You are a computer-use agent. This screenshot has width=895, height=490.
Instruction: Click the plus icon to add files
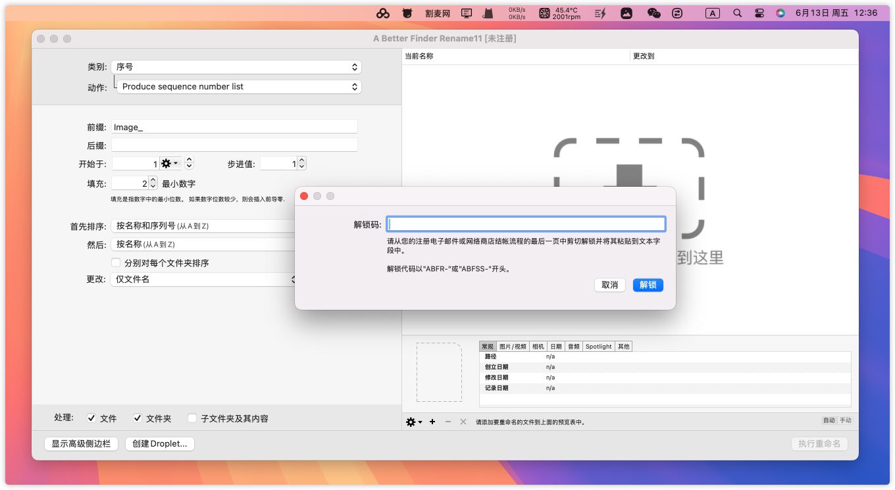click(432, 422)
